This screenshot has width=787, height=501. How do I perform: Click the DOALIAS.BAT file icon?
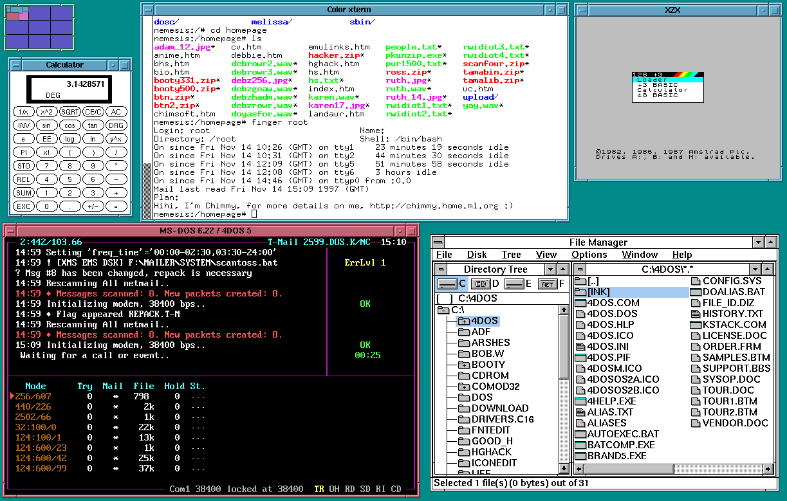pyautogui.click(x=696, y=292)
